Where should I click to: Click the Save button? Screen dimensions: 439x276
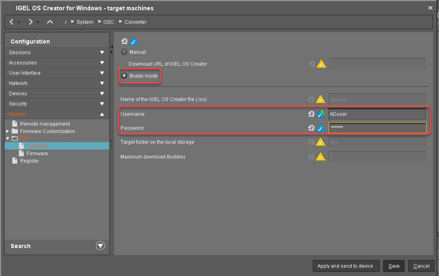click(x=394, y=266)
